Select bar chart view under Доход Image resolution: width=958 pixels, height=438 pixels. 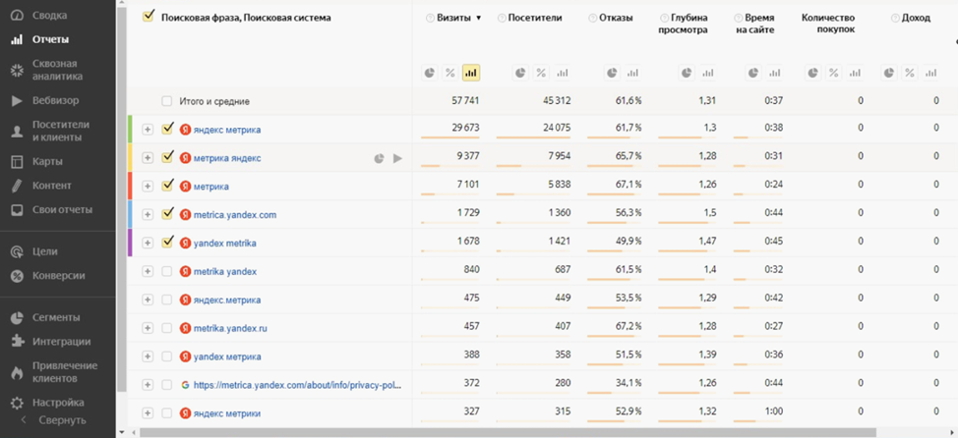(930, 74)
